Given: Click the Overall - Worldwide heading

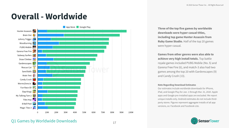Looking at the screenshot, I should 49,16.
